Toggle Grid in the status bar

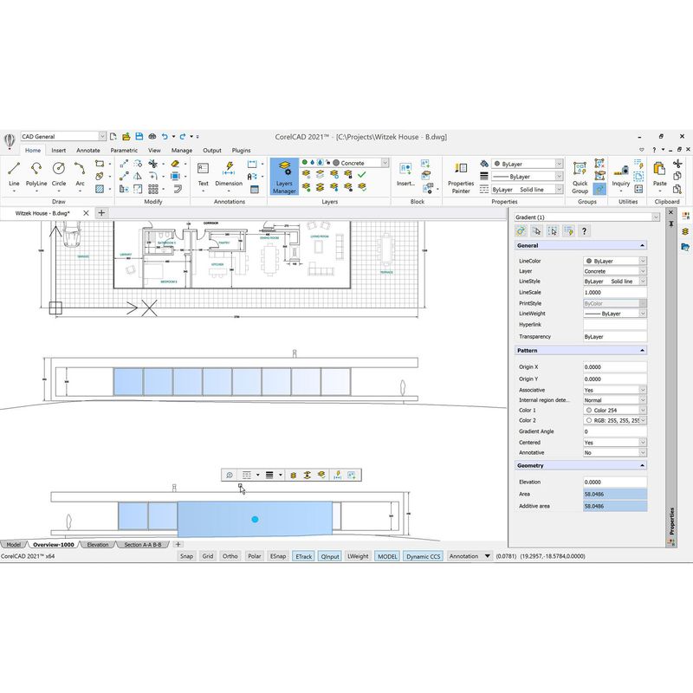click(208, 556)
